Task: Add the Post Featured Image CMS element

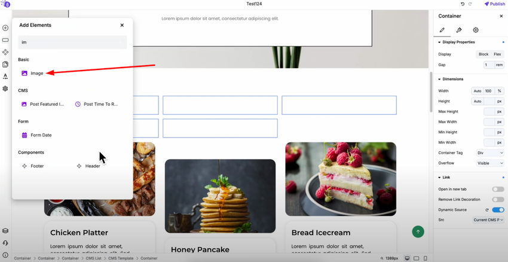Action: 42,104
